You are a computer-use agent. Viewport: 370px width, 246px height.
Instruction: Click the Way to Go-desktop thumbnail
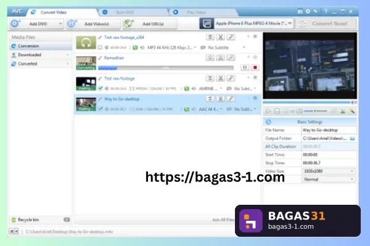click(86, 104)
